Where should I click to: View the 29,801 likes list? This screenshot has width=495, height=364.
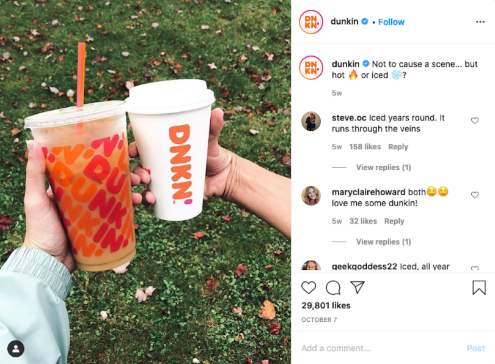pyautogui.click(x=326, y=305)
